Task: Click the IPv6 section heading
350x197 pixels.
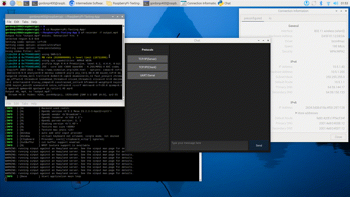Action: click(294, 103)
